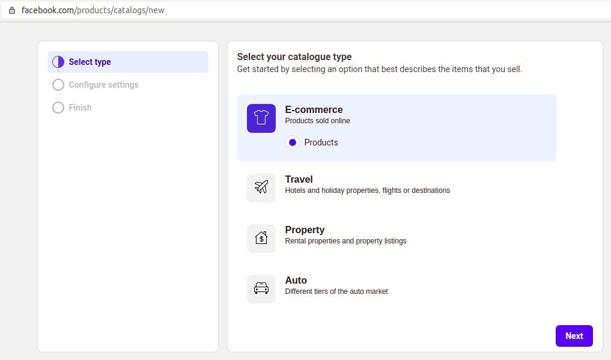The width and height of the screenshot is (611, 360).
Task: Go to Configure settings step label
Action: [104, 85]
